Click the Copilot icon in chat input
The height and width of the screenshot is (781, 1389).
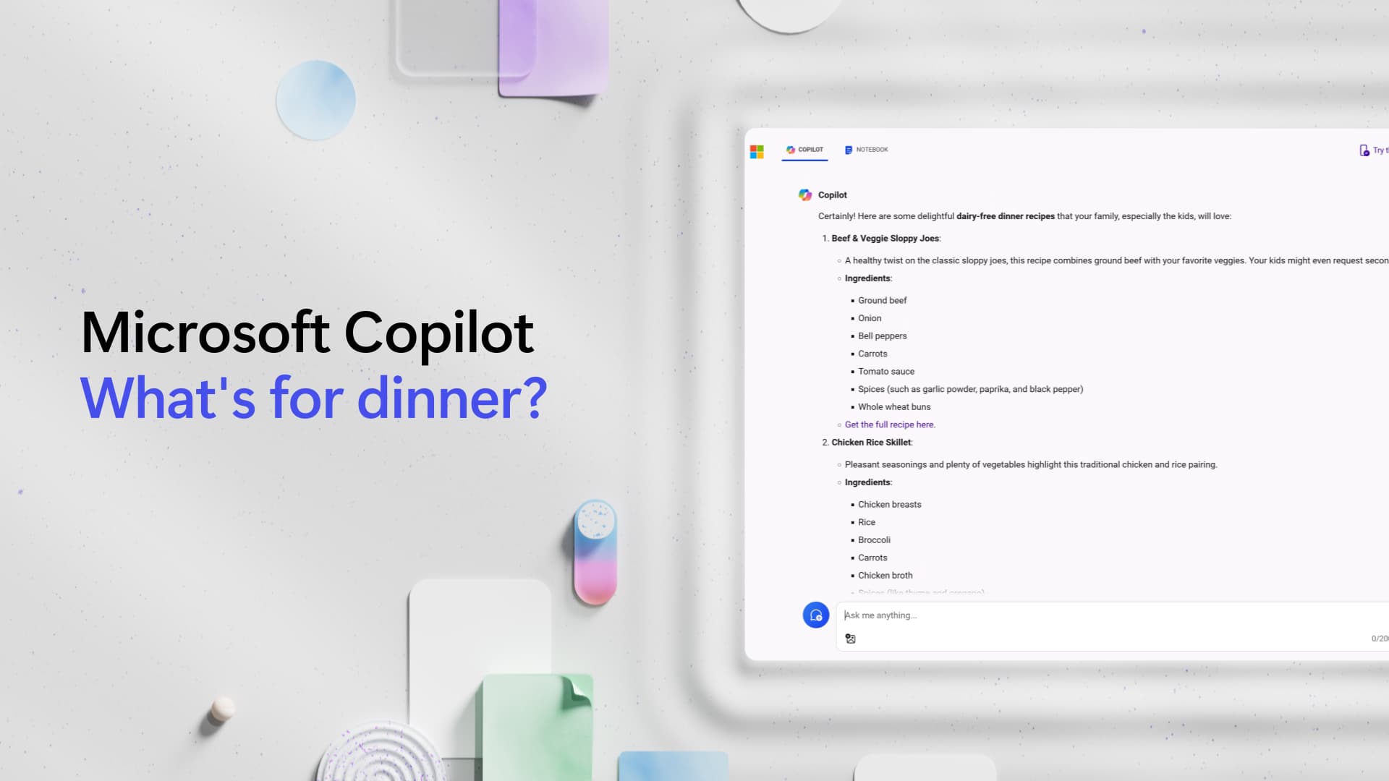coord(817,615)
